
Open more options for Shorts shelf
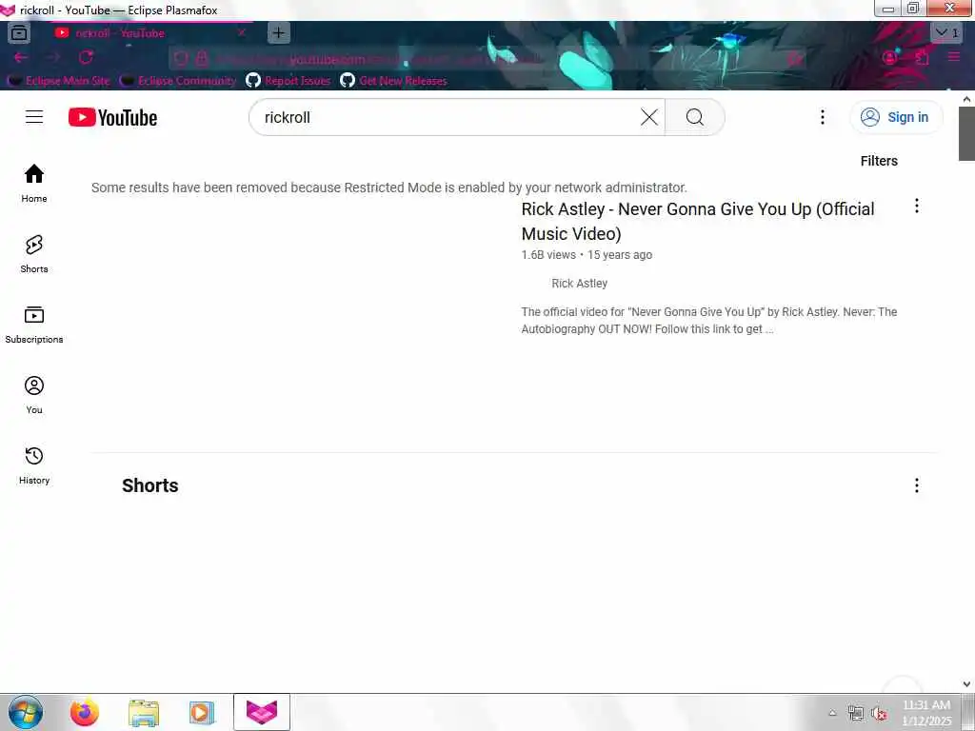[x=916, y=485]
